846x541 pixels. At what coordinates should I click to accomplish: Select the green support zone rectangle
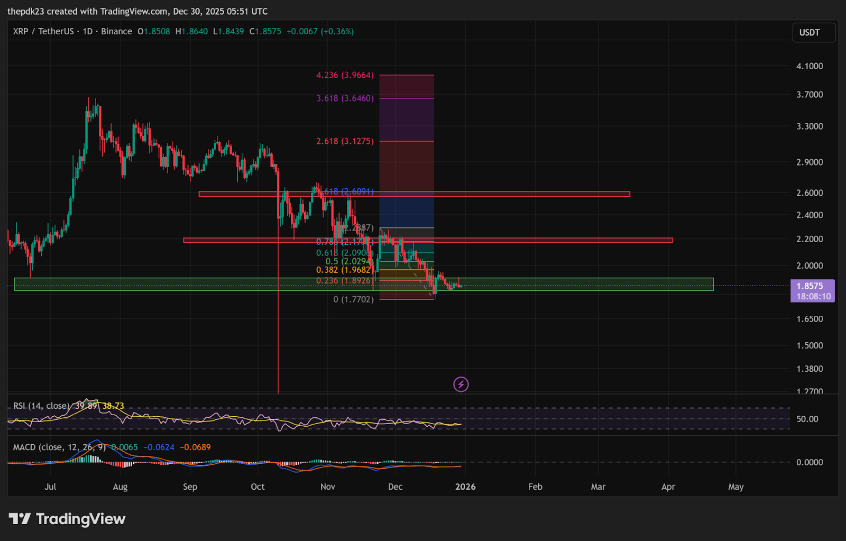point(582,285)
